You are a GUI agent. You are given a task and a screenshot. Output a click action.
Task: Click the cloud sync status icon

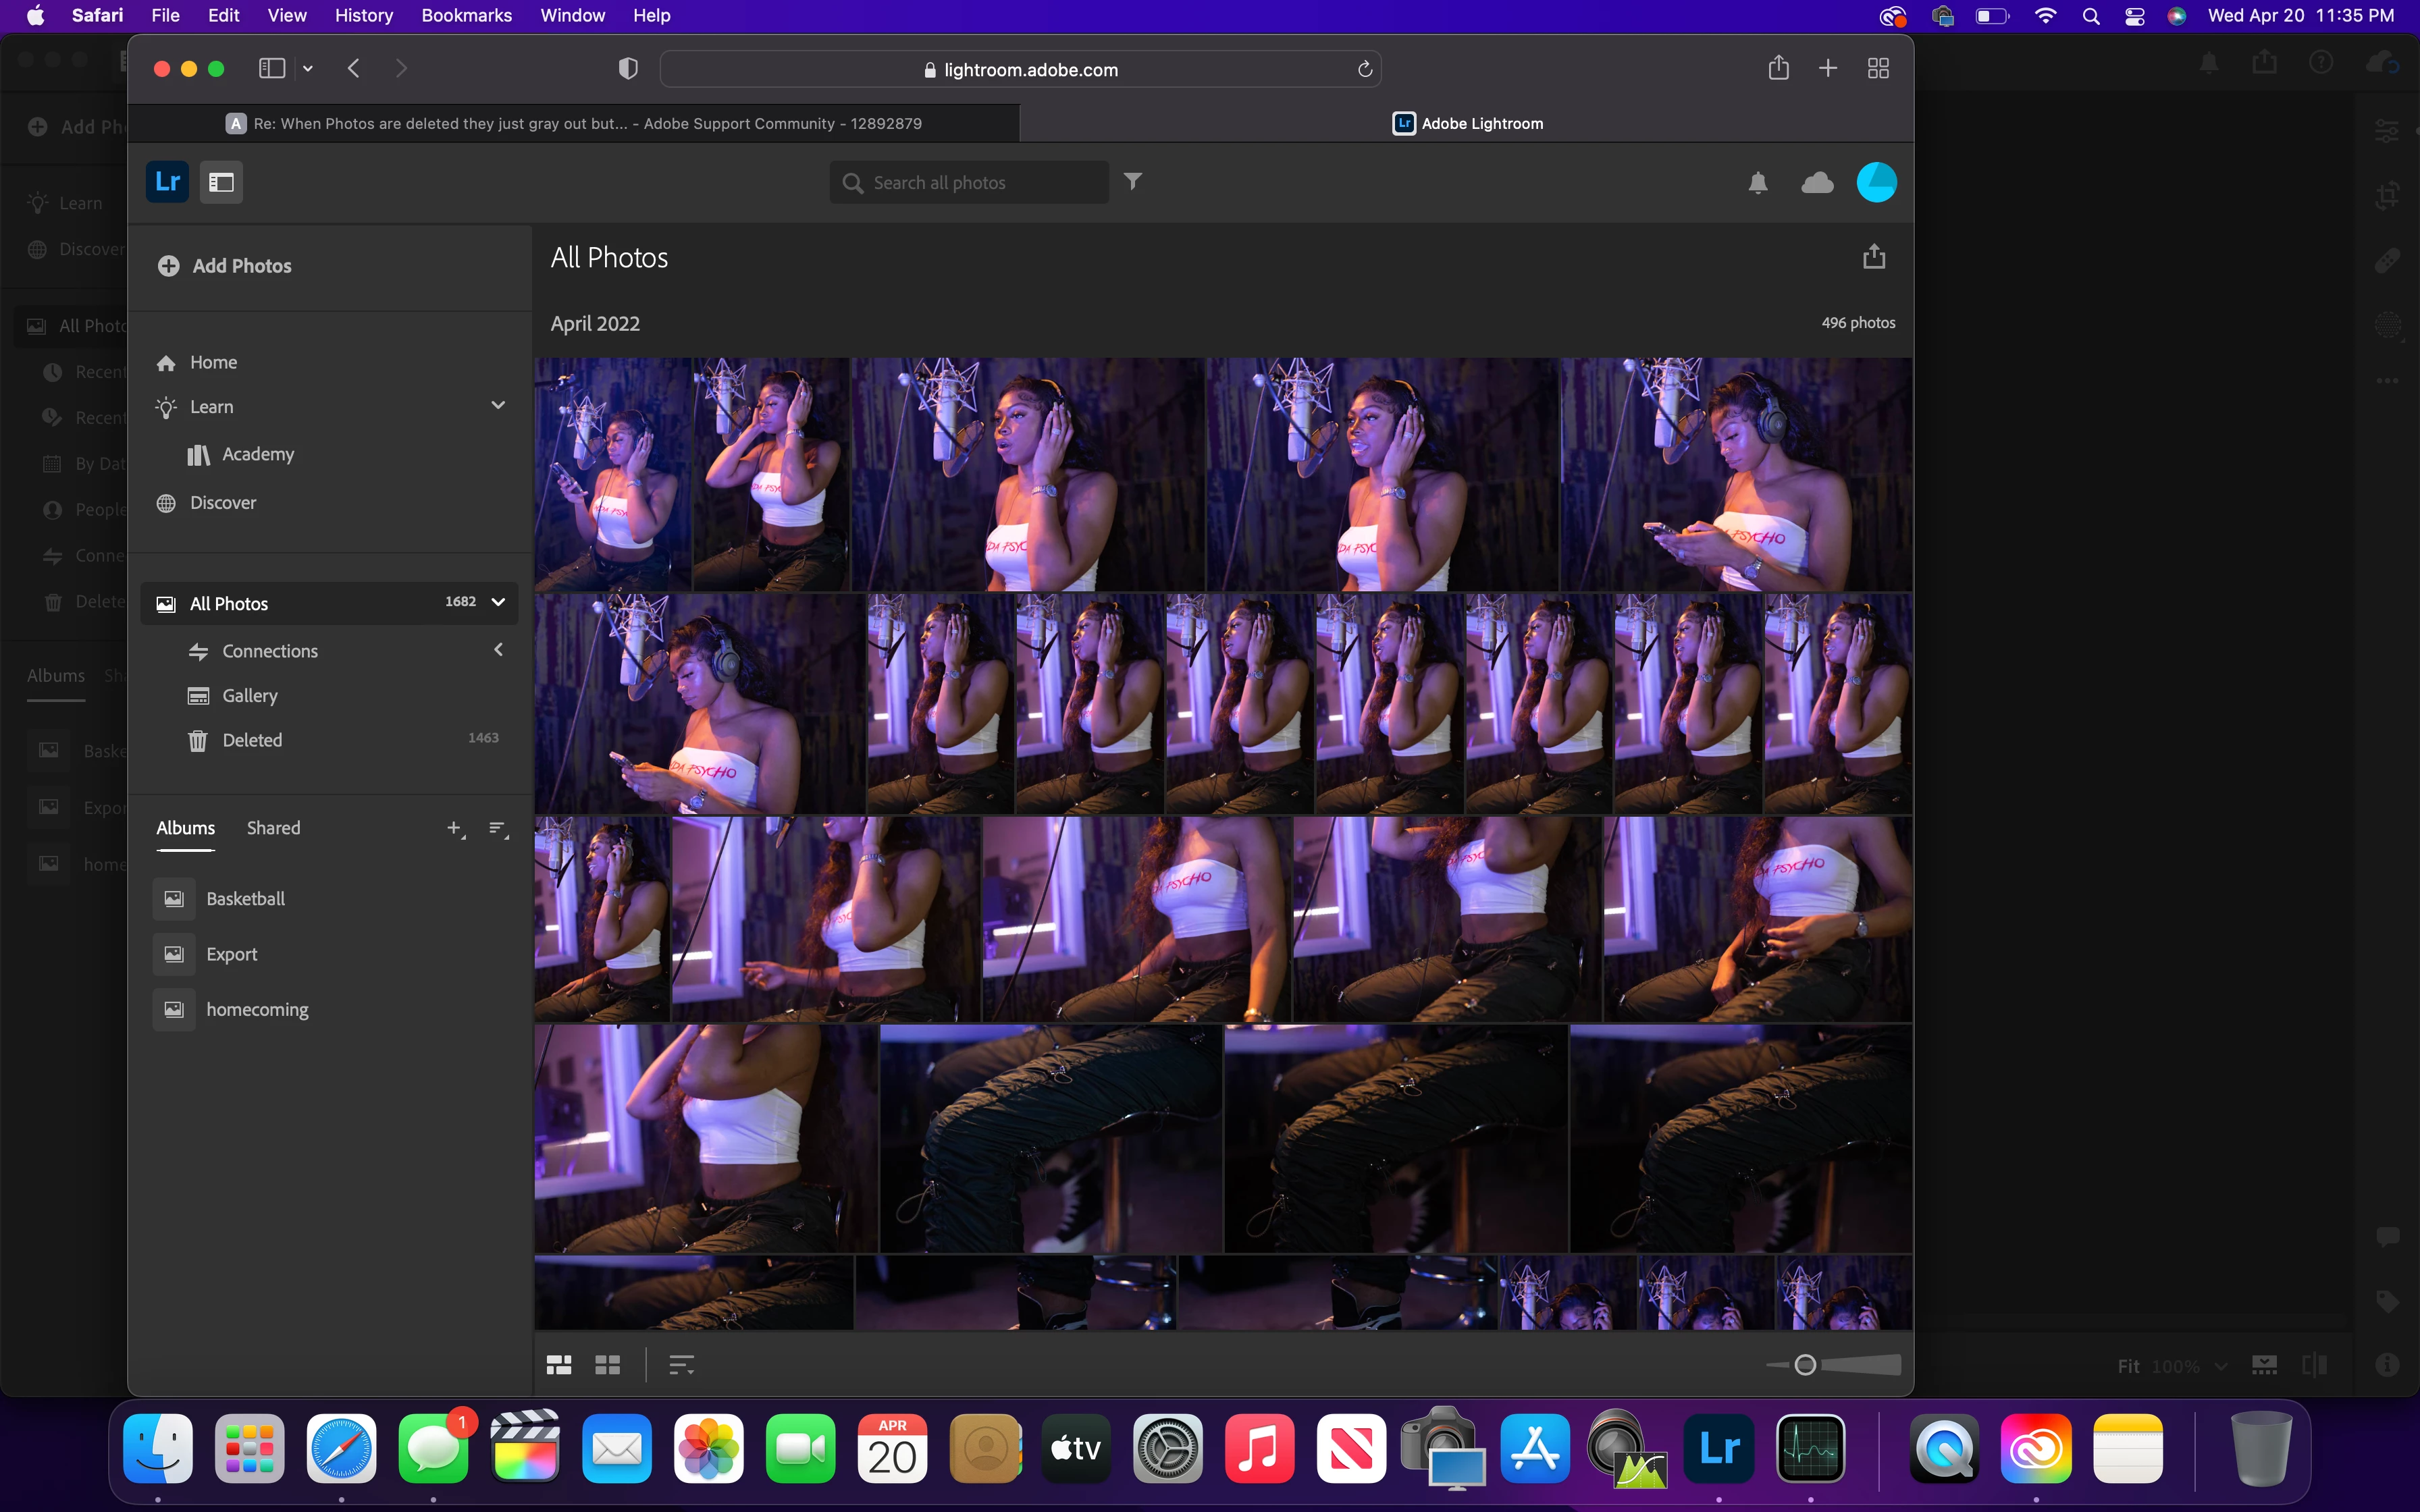tap(1816, 183)
